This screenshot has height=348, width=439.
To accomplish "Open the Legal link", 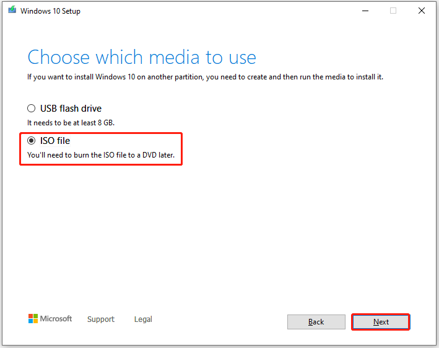I will (x=143, y=319).
